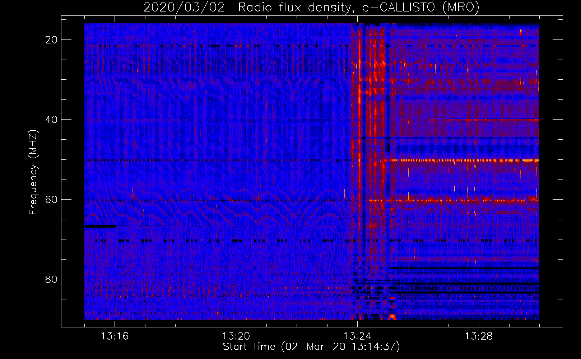Click the 'e-CALLISTO (MRO)' text in the title
This screenshot has height=359, width=581.
pos(421,8)
